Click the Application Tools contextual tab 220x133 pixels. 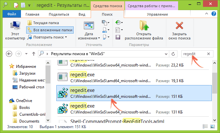(x=151, y=6)
